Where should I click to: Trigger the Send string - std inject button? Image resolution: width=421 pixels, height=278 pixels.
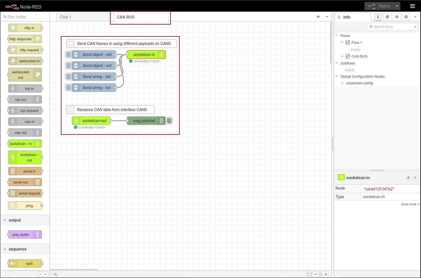click(69, 77)
